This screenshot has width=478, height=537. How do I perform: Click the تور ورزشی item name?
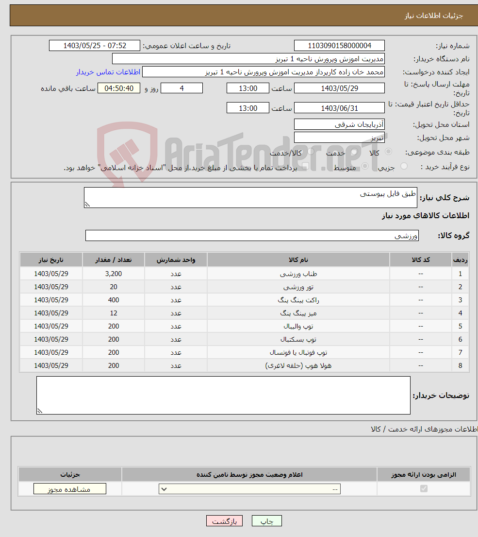point(298,287)
